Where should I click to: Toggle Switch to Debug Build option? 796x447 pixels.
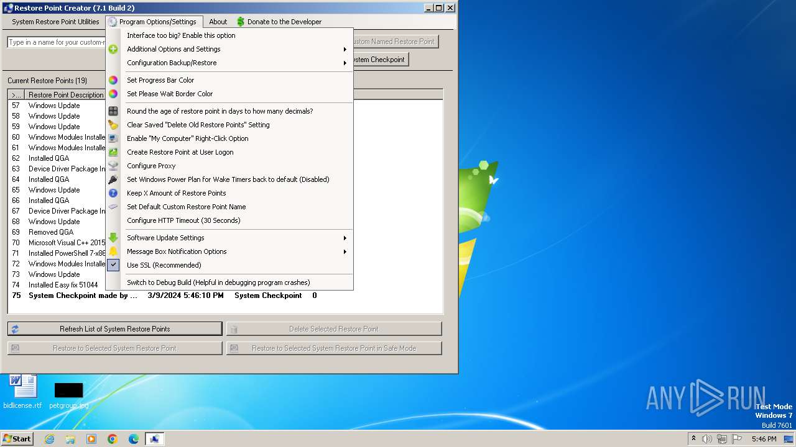(x=229, y=282)
